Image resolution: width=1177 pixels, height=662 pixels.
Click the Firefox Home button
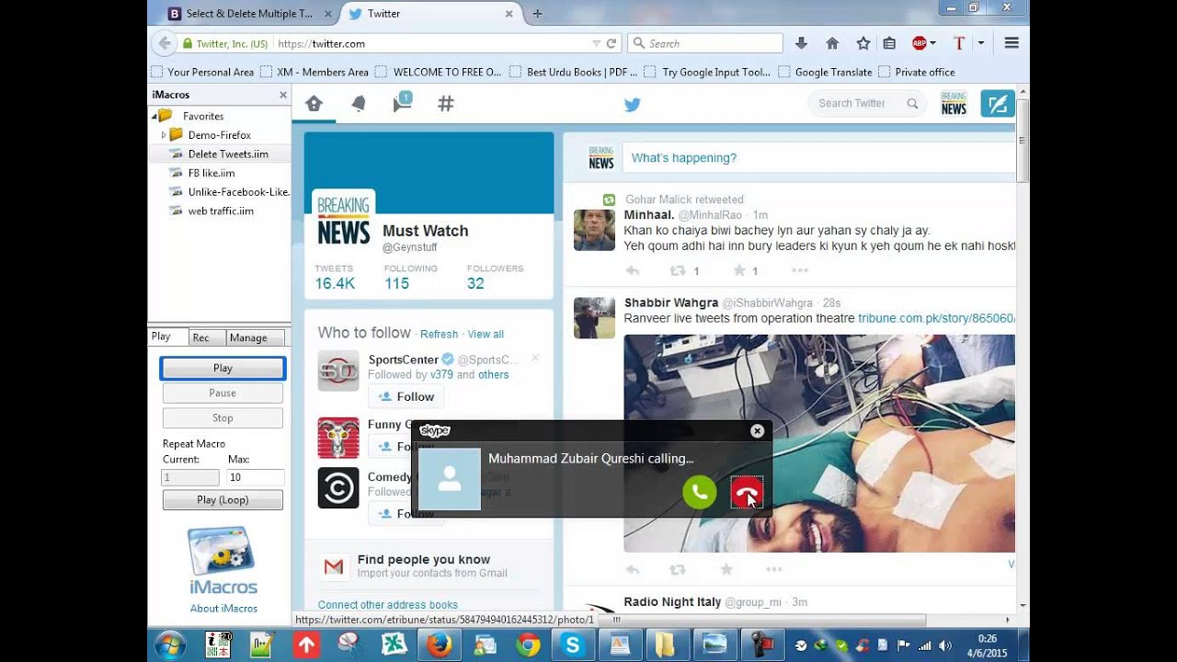(x=832, y=43)
